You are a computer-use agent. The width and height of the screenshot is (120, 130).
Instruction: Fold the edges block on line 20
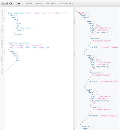click(4, 51)
